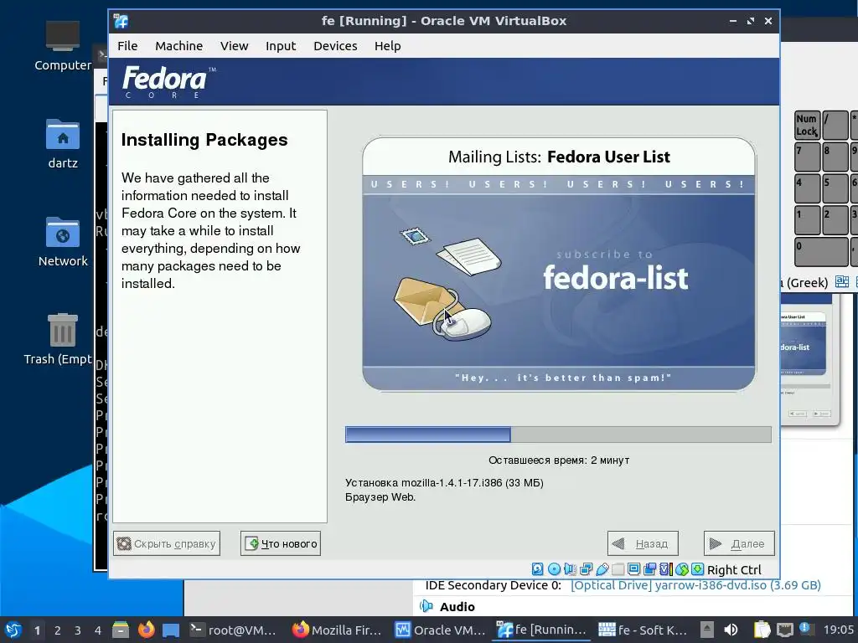Image resolution: width=858 pixels, height=643 pixels.
Task: Switch to workspace 3
Action: click(x=78, y=630)
